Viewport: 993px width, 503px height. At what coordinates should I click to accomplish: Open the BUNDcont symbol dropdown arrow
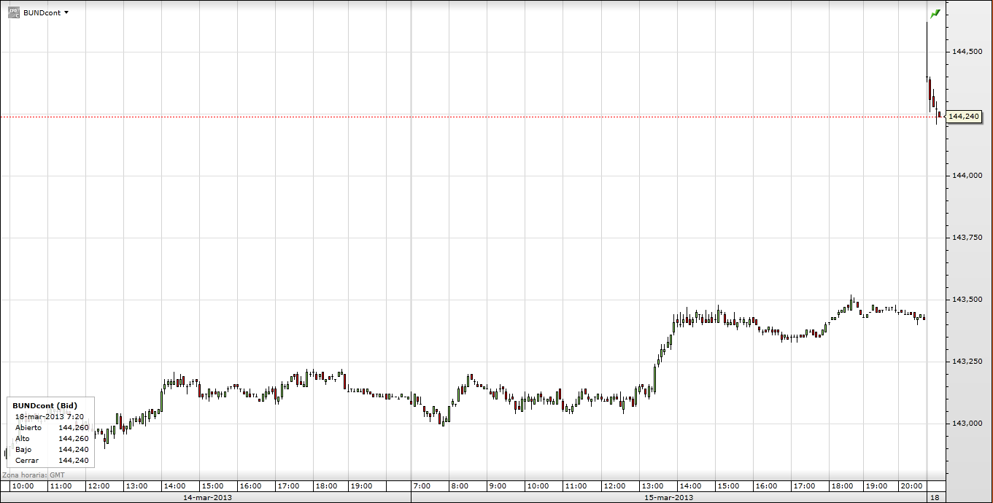(66, 12)
